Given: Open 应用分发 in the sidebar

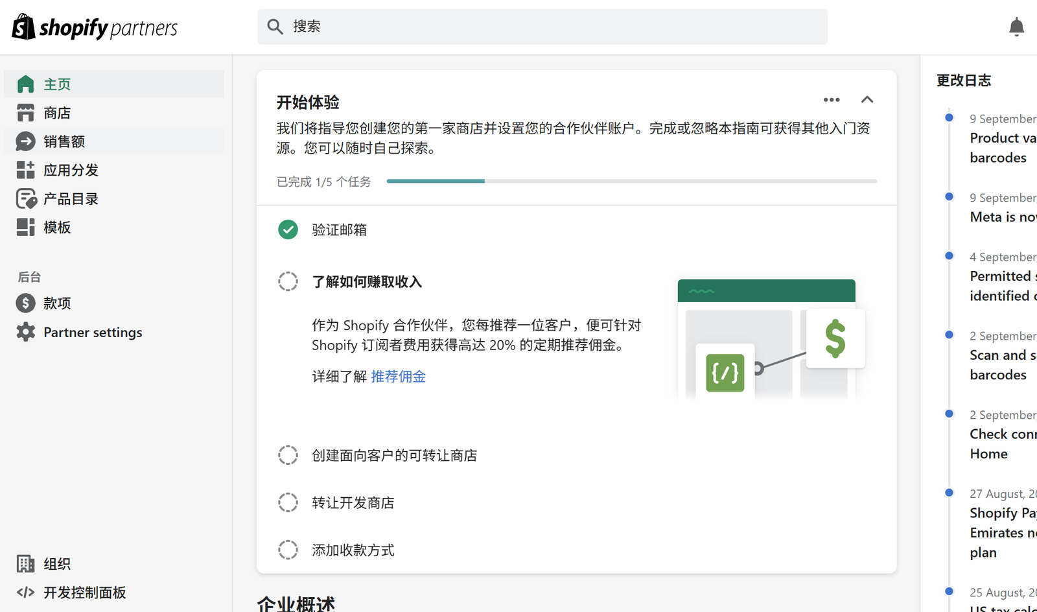Looking at the screenshot, I should (114, 170).
